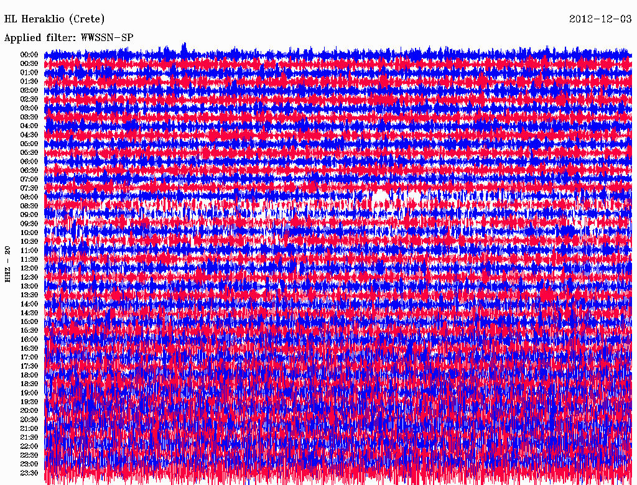Select the 00:00 time label

[29, 55]
